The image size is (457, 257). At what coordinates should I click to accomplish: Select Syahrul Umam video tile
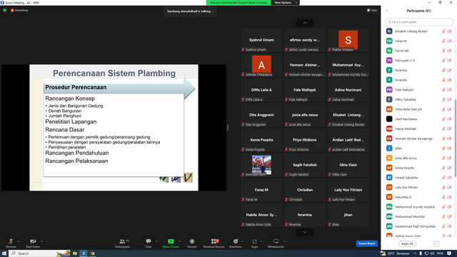(261, 40)
